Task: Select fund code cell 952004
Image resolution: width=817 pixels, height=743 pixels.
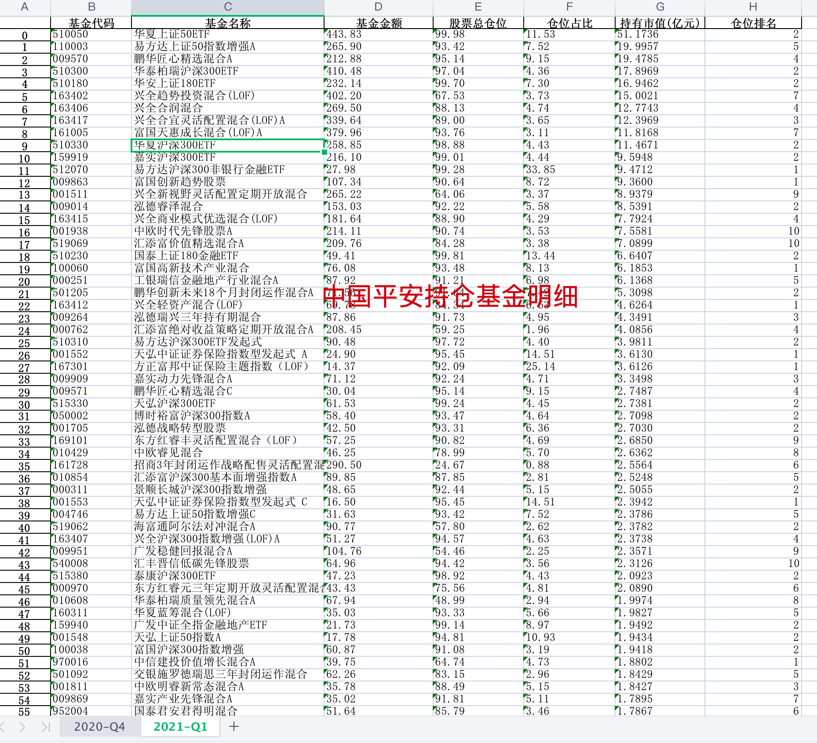Action: [91, 711]
